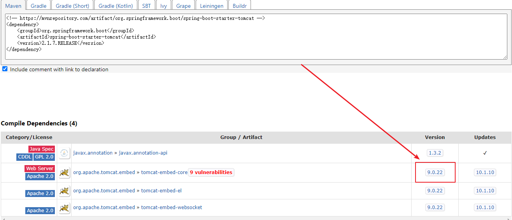512x220 pixels.
Task: Click the horizontal scrollbar below the dependencies table
Action: pos(256,218)
